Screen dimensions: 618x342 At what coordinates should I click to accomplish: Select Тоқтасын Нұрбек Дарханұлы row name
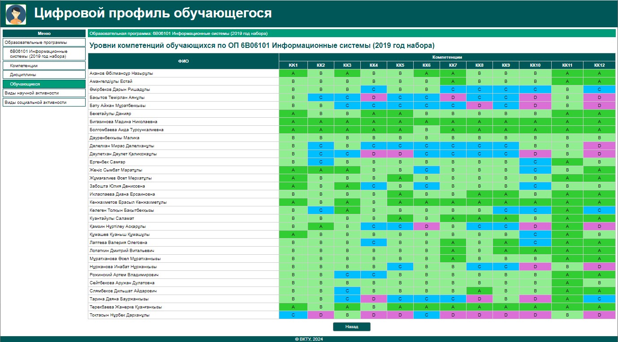120,315
